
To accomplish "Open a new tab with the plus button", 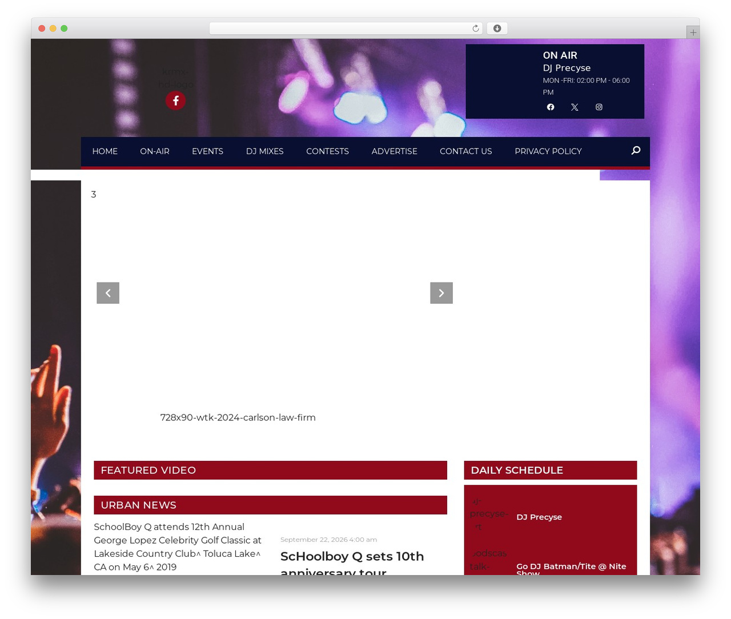I will coord(693,33).
